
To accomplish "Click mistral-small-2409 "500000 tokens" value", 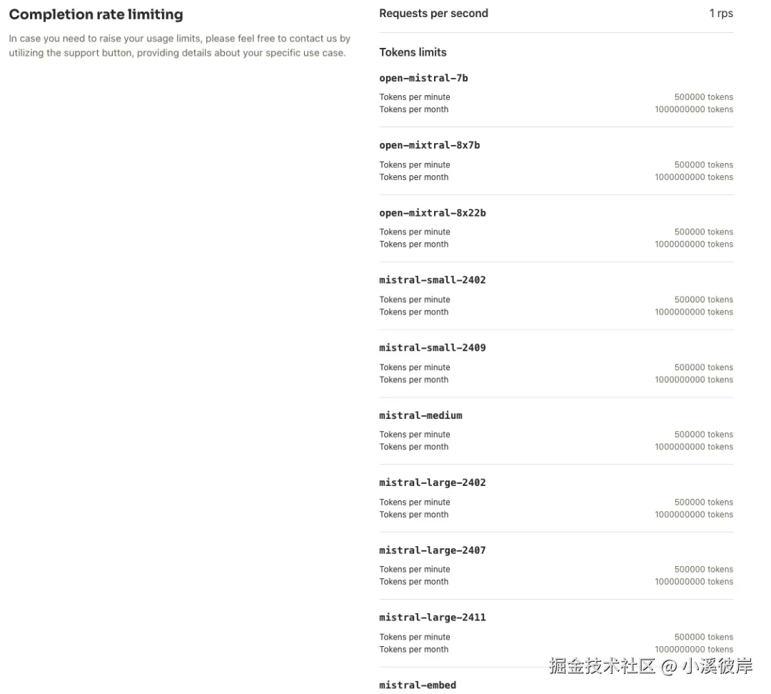I will pyautogui.click(x=704, y=367).
